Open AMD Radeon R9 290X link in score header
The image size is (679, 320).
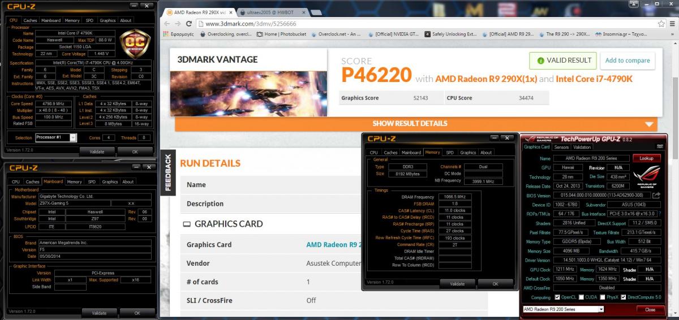(485, 79)
